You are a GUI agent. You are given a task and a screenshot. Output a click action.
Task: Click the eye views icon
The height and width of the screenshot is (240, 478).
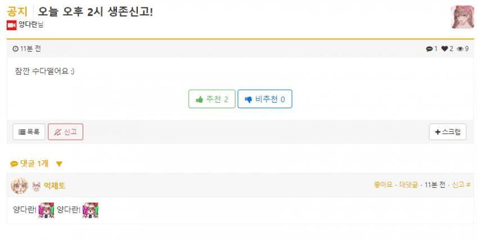[460, 49]
